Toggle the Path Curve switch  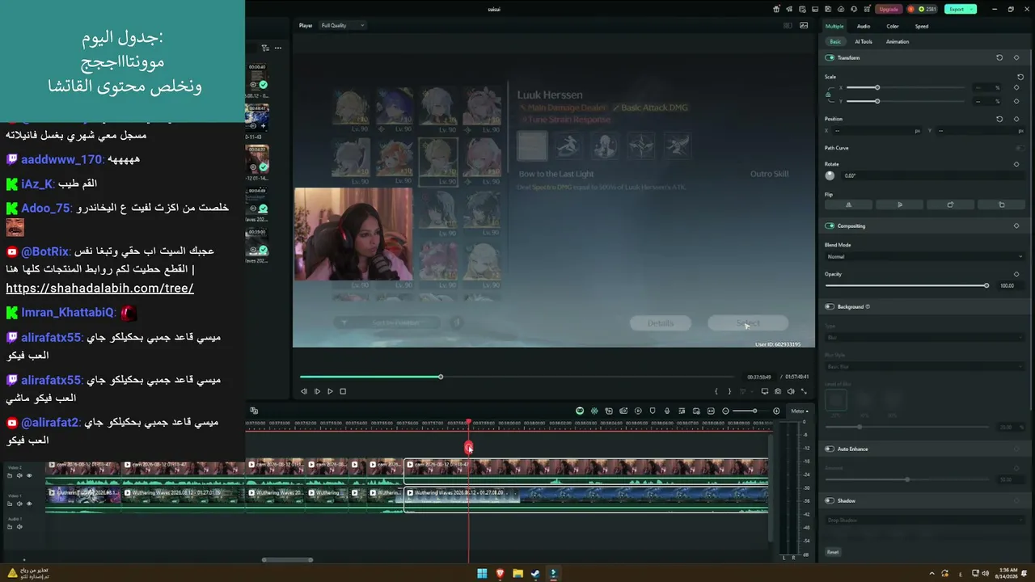point(1020,148)
